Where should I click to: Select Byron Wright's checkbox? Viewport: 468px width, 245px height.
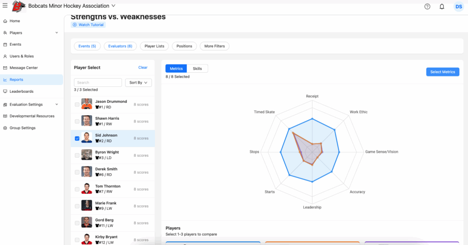[x=77, y=155]
